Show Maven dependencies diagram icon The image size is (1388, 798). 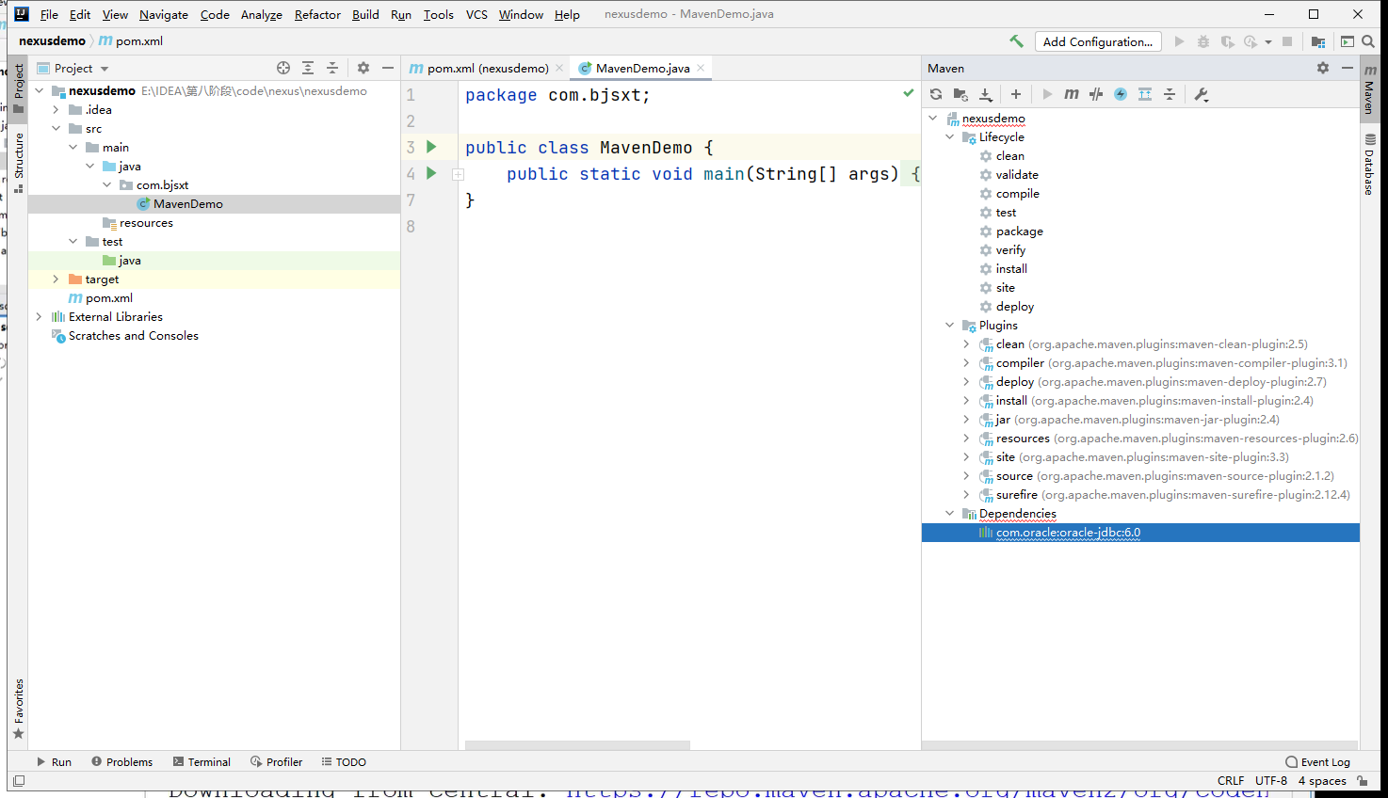coord(1145,94)
